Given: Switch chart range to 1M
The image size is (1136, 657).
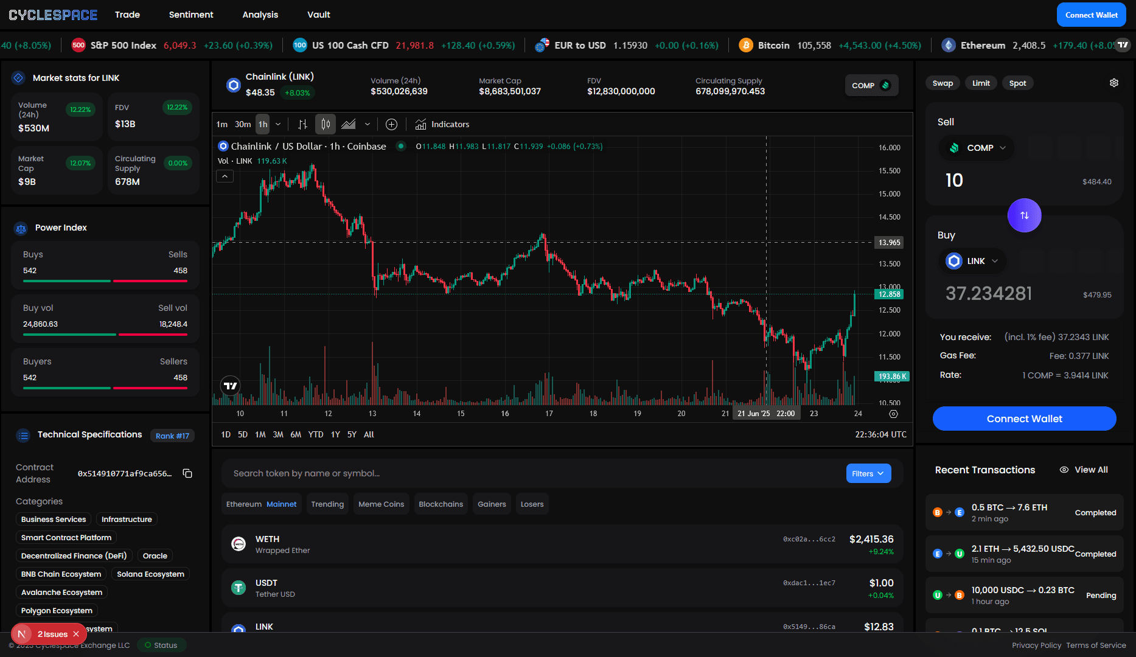Looking at the screenshot, I should (260, 434).
